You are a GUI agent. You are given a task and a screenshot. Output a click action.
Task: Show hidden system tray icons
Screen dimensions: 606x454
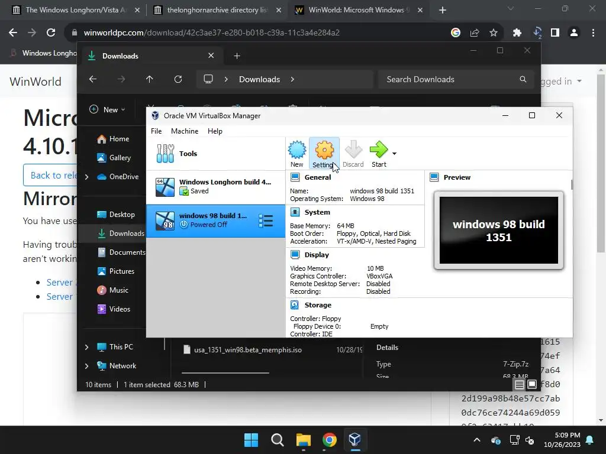tap(477, 440)
